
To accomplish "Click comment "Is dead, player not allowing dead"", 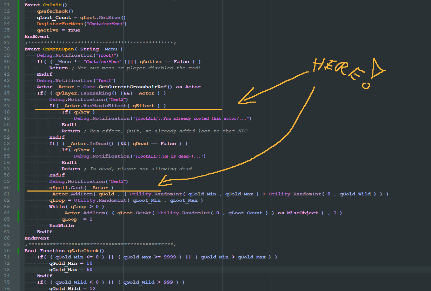I will [x=141, y=169].
